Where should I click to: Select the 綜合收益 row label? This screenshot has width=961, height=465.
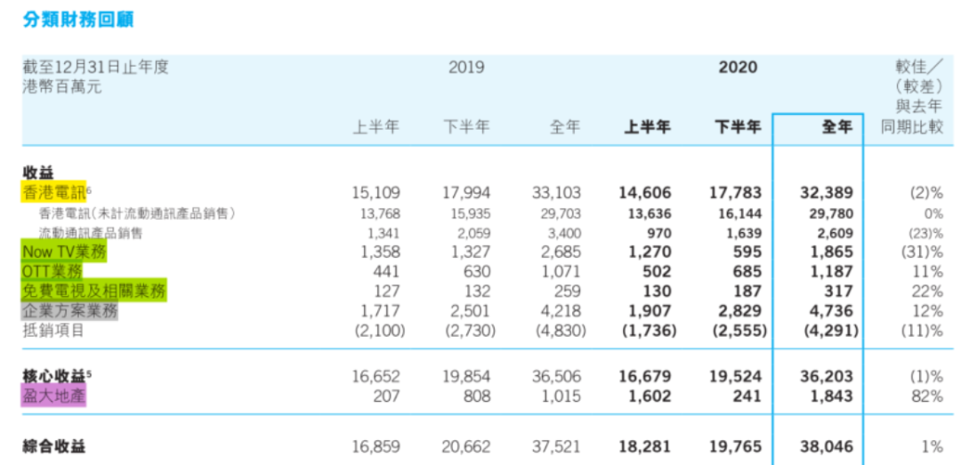(x=54, y=446)
